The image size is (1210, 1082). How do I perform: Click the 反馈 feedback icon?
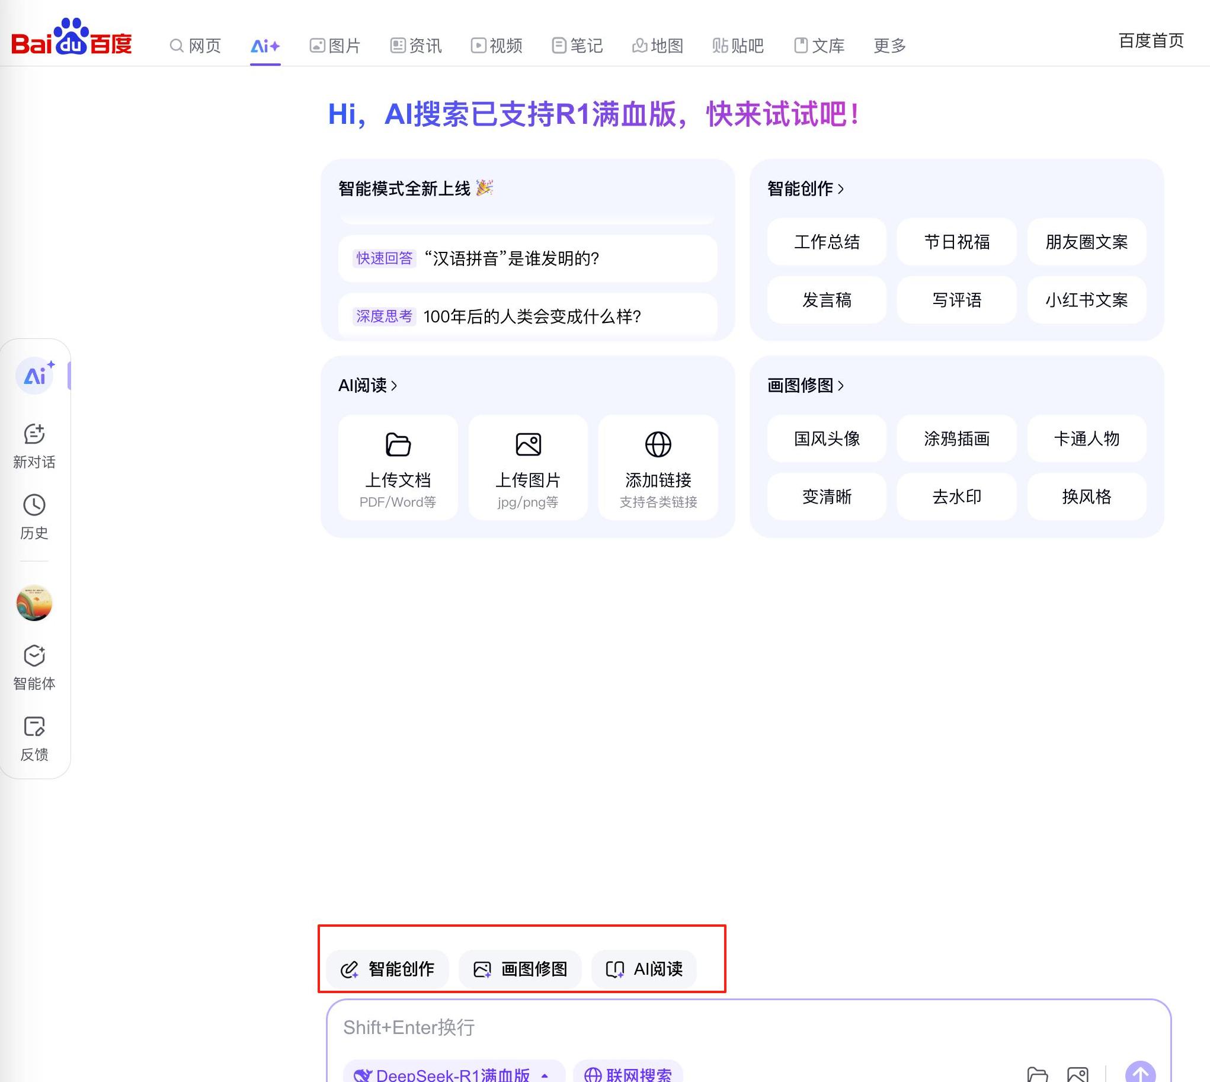34,726
